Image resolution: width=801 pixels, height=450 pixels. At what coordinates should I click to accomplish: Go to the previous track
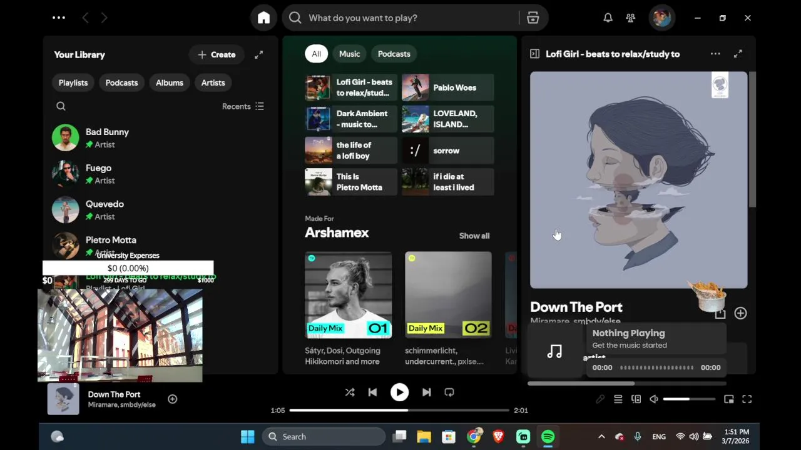pyautogui.click(x=372, y=392)
